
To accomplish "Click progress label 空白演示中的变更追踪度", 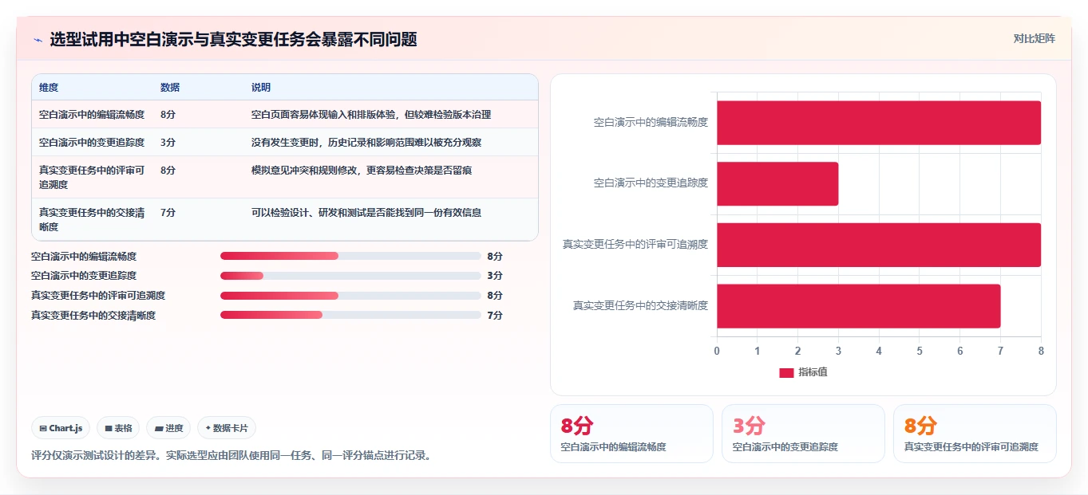I will 84,276.
